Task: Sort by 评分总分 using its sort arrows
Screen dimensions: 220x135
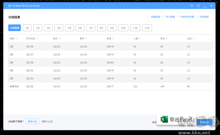Action: point(37,39)
